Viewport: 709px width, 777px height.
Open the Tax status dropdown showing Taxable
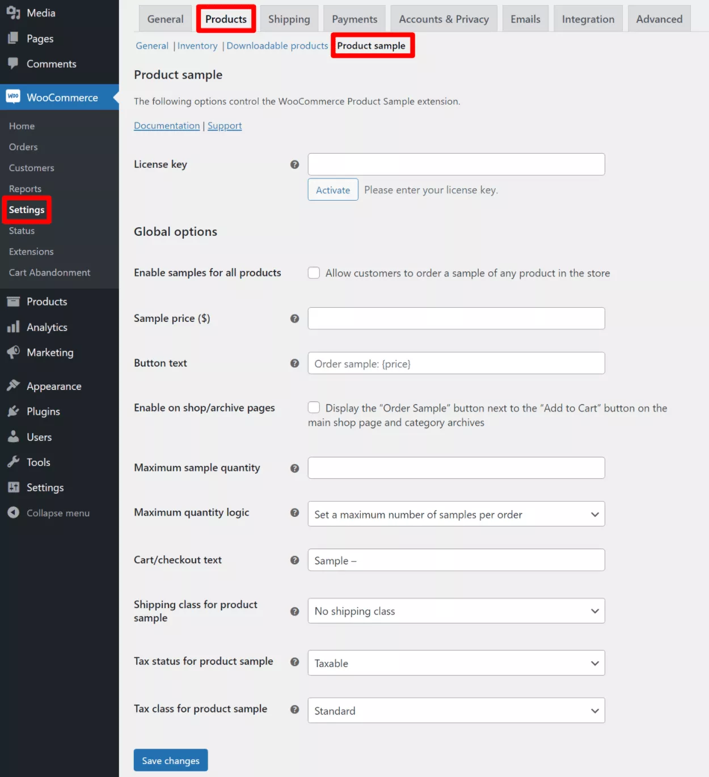(456, 663)
